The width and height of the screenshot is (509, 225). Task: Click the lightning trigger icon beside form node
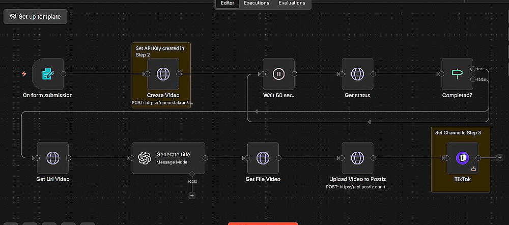(24, 74)
